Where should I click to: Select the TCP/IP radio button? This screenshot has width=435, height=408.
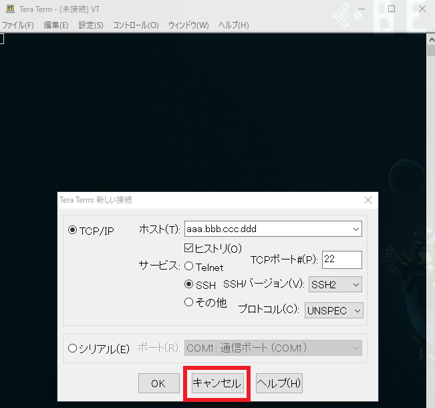point(72,230)
